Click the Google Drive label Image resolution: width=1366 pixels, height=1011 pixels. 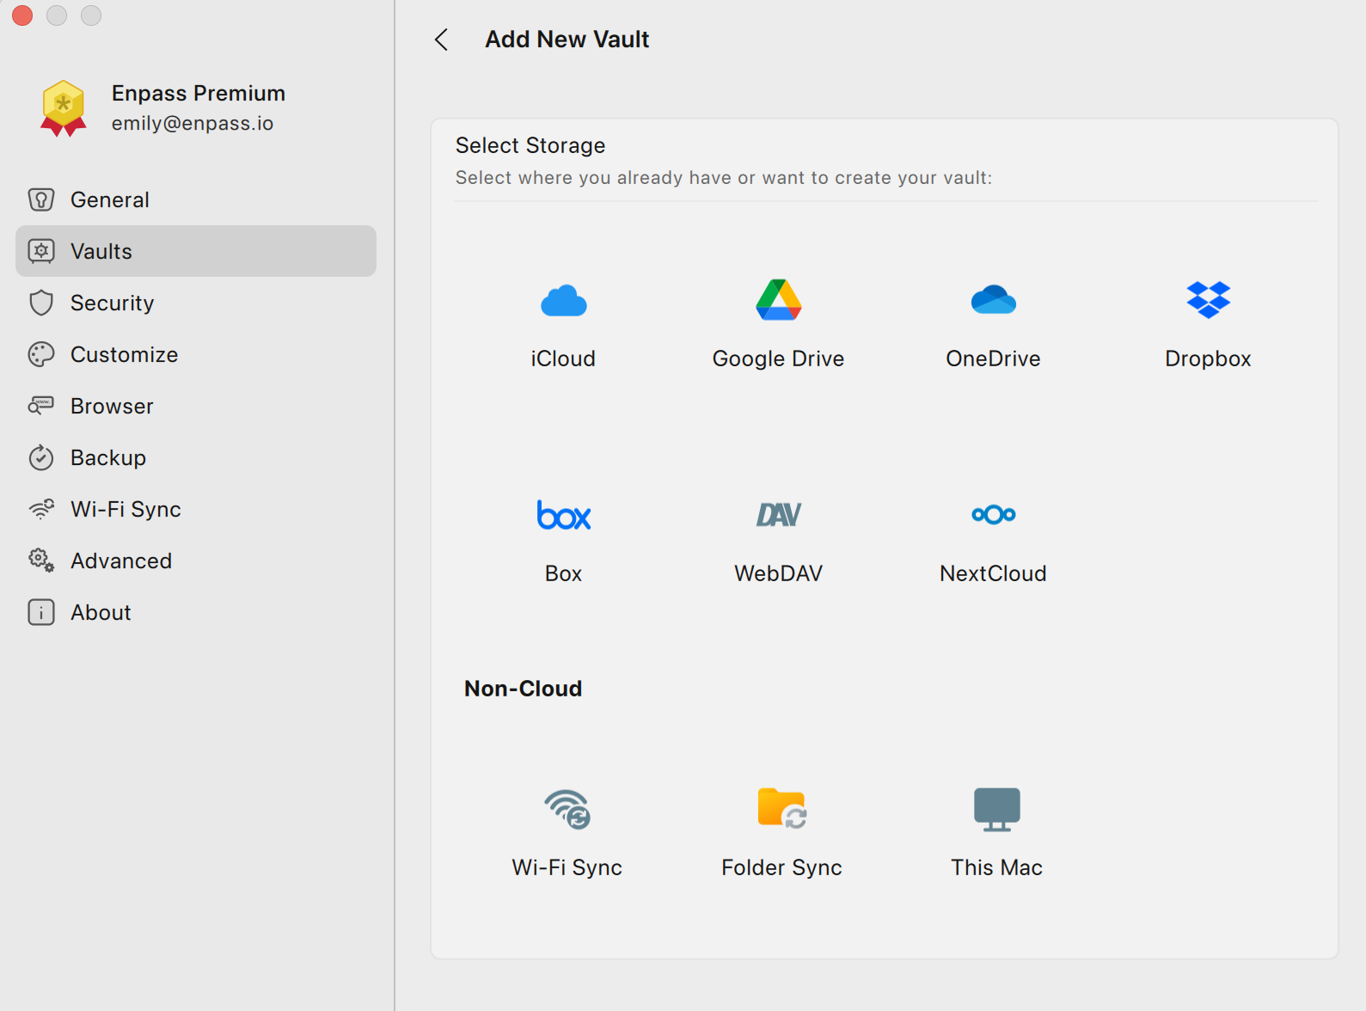click(779, 358)
